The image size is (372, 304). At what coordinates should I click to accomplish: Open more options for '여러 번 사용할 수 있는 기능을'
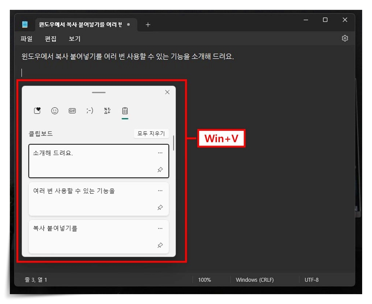pyautogui.click(x=160, y=191)
